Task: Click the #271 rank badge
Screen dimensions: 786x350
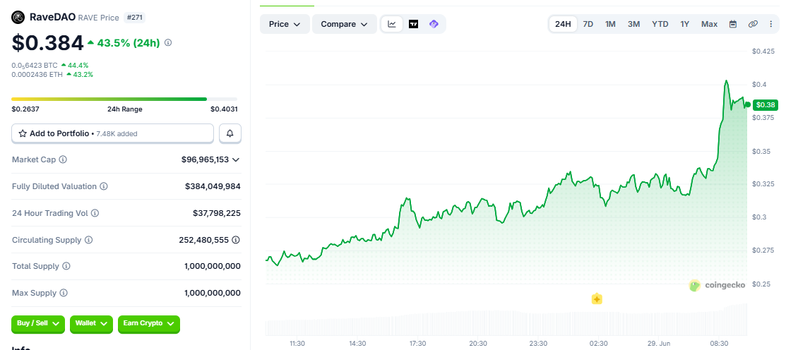Action: tap(134, 18)
